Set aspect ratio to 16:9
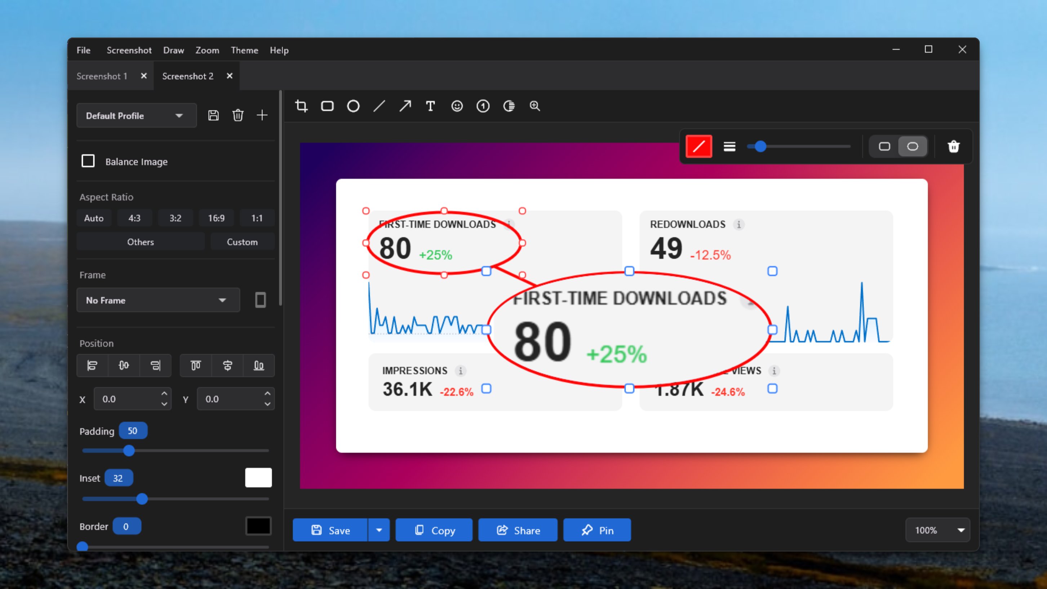This screenshot has width=1047, height=589. pyautogui.click(x=216, y=218)
